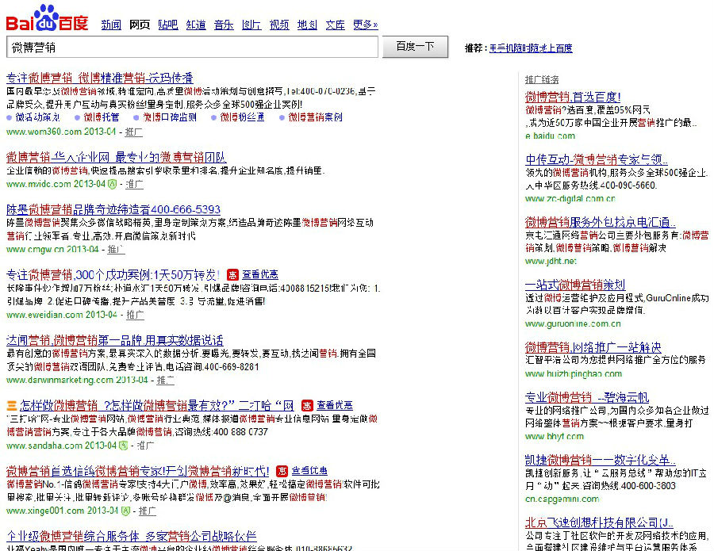This screenshot has height=551, width=714.
Task: Click the 微活动策划 sublink
Action: [37, 117]
